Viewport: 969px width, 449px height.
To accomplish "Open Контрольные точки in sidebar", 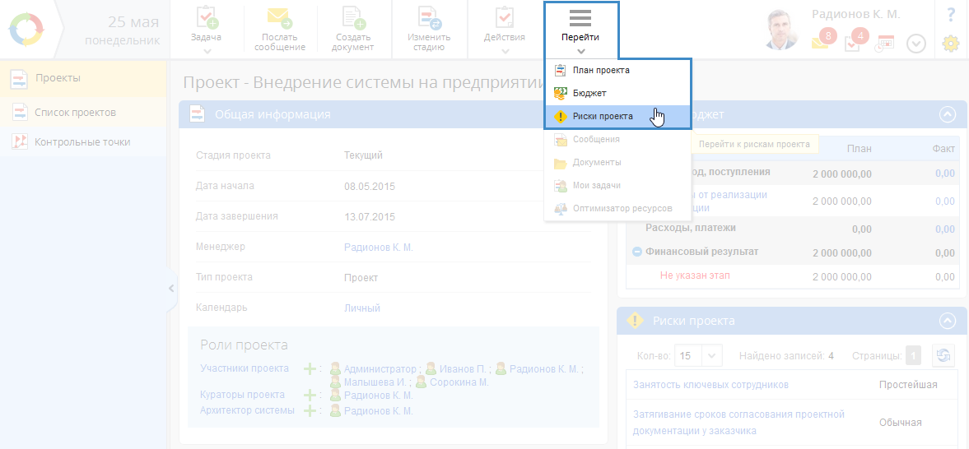I will tap(82, 142).
